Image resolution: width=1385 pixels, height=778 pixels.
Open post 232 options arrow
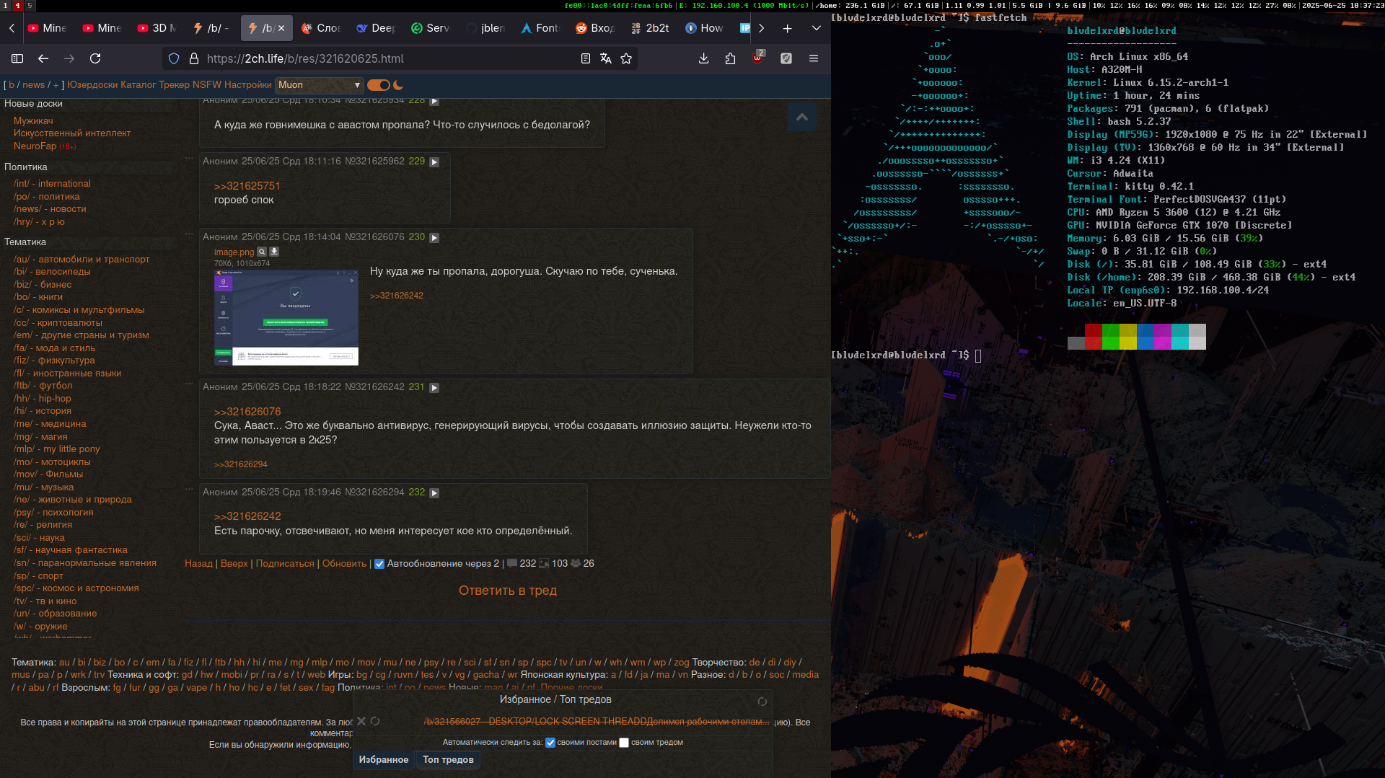pyautogui.click(x=434, y=493)
